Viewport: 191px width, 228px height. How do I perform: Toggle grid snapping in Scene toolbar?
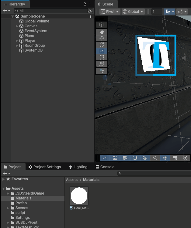(x=168, y=12)
